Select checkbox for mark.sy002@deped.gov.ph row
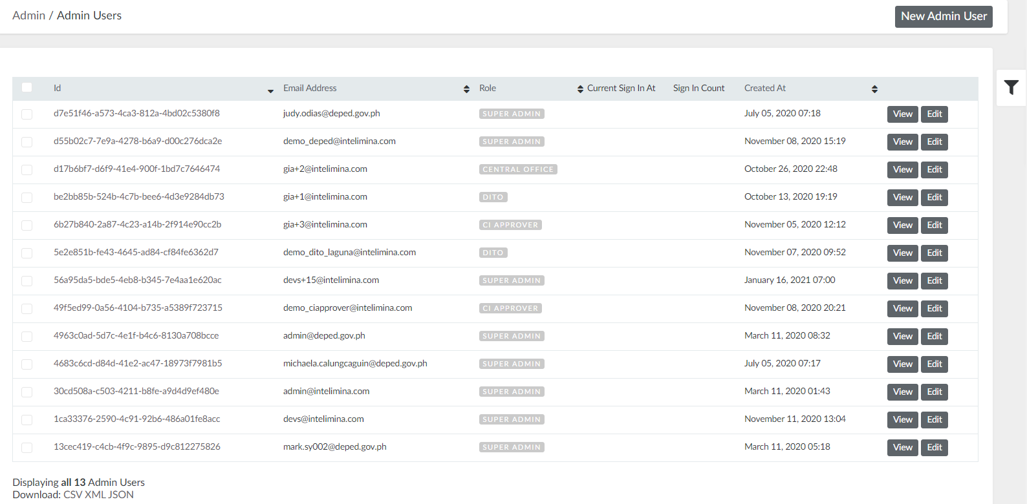The height and width of the screenshot is (504, 1027). click(x=27, y=448)
